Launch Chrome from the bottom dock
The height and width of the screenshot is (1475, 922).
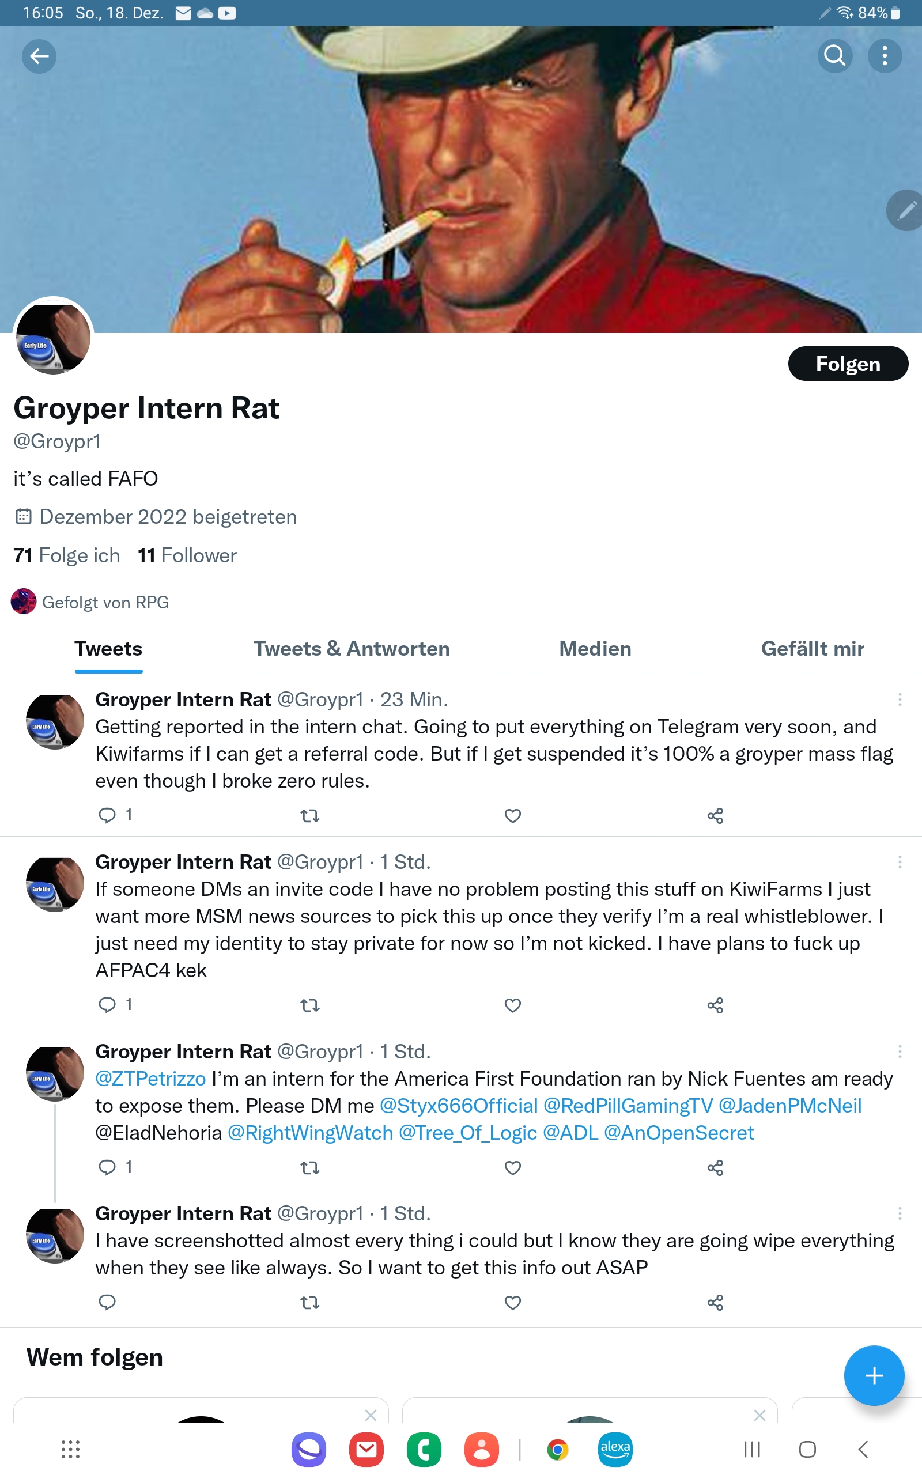557,1450
